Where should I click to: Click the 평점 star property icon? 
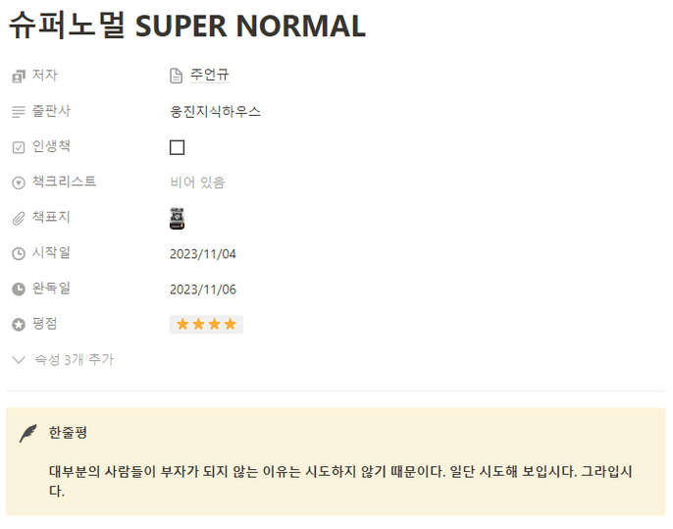19,325
